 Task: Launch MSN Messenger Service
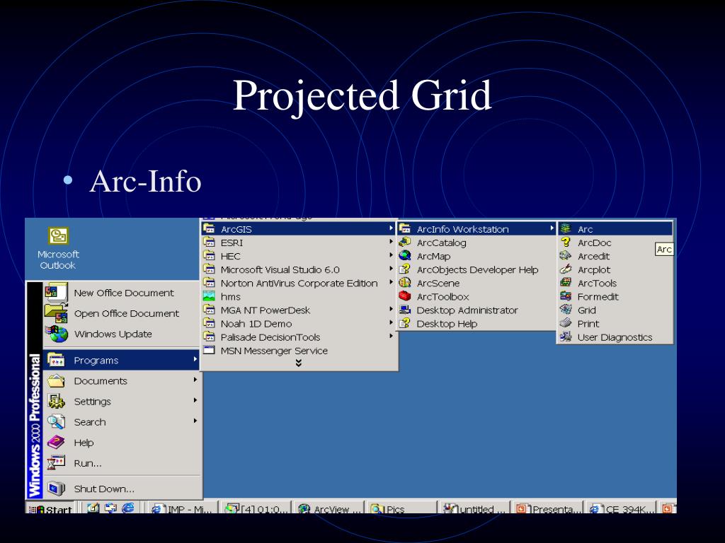299,351
